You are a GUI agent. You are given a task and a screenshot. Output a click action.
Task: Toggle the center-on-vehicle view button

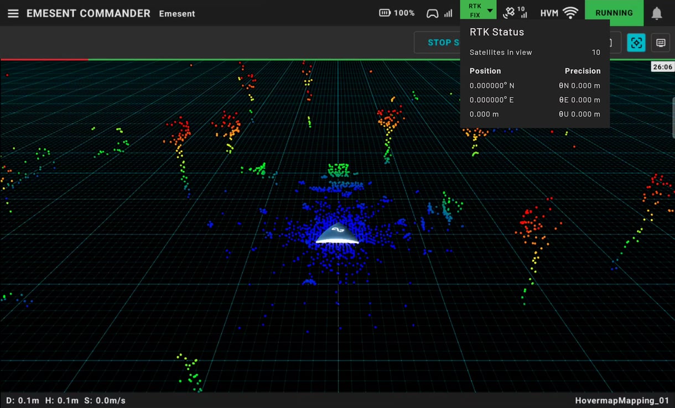point(636,43)
